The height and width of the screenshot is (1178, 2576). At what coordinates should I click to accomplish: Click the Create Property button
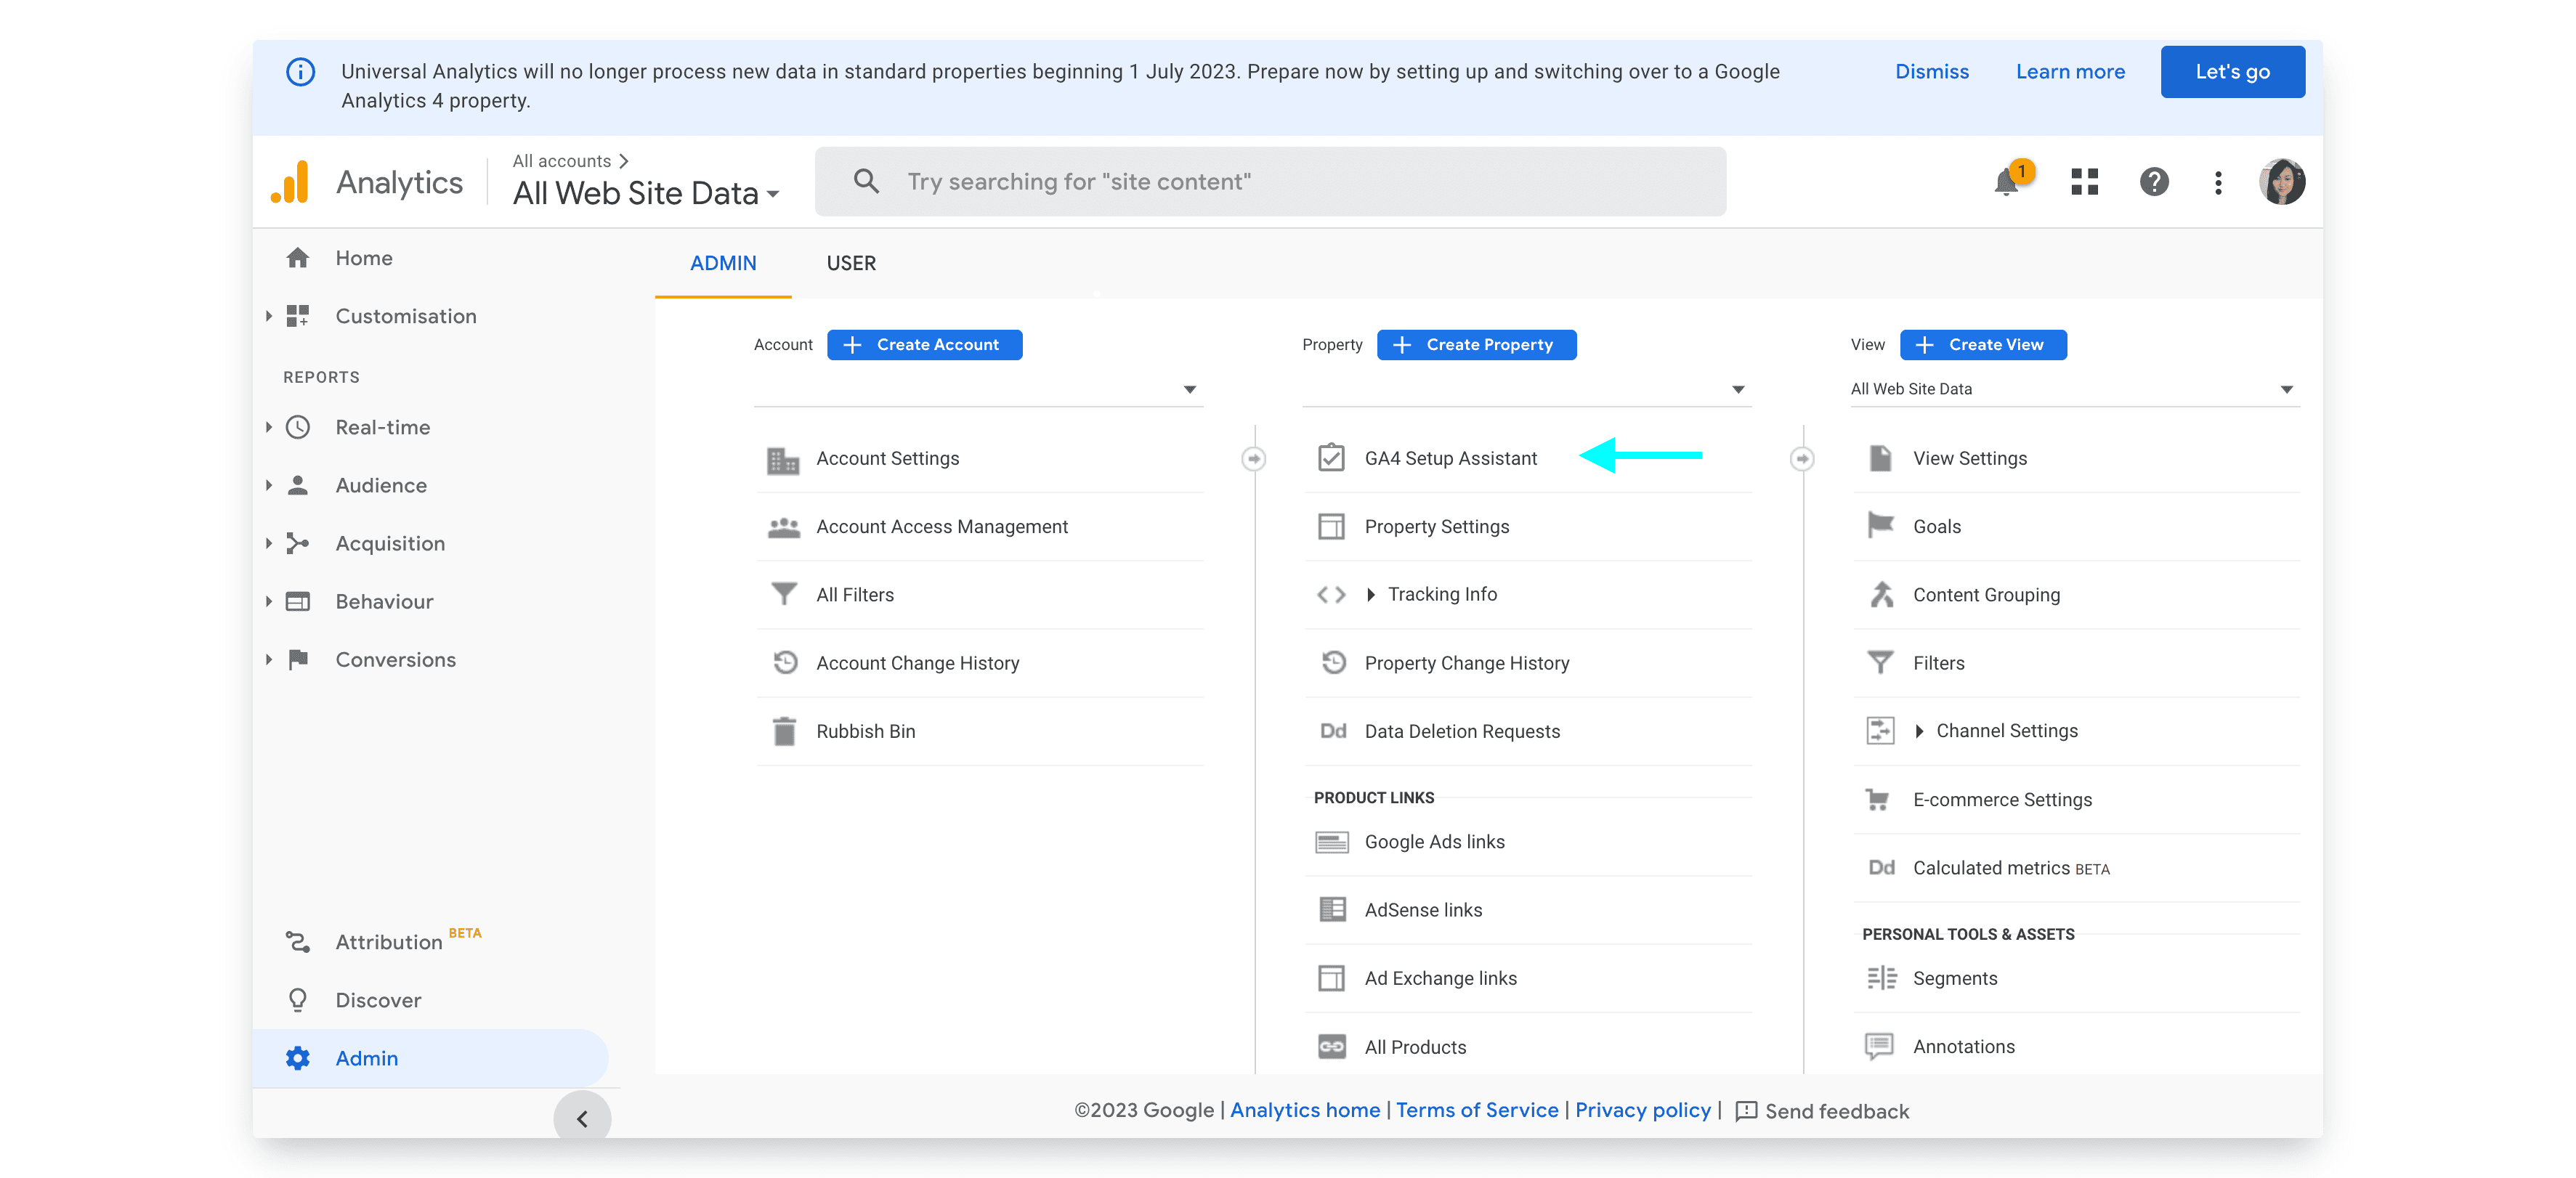pyautogui.click(x=1476, y=344)
